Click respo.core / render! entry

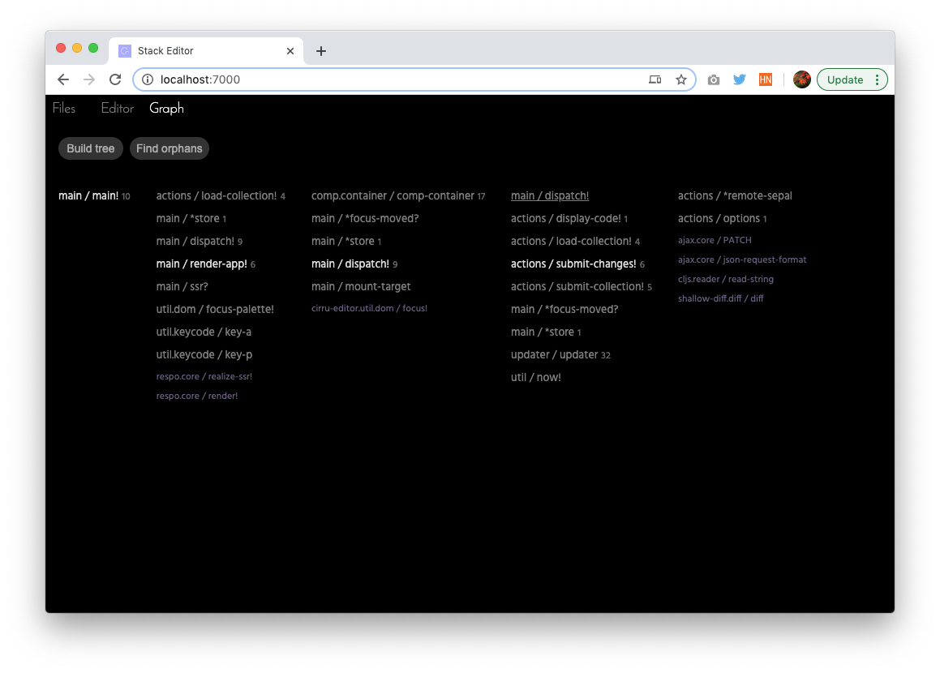click(196, 397)
